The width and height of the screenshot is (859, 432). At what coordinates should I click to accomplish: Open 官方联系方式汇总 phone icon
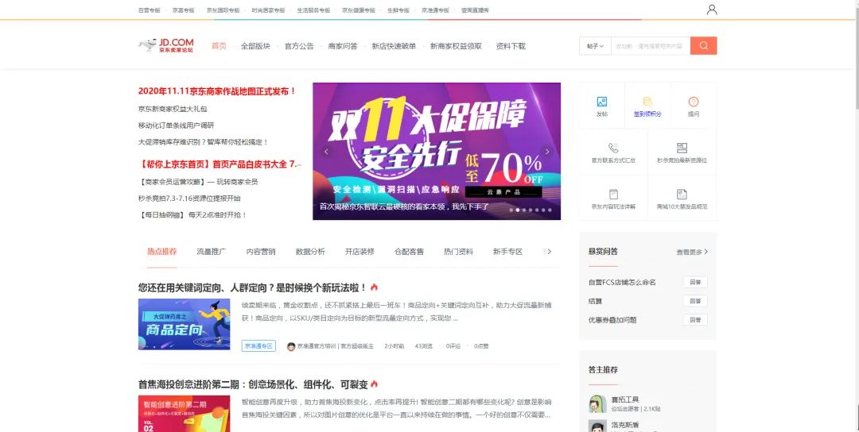(613, 148)
